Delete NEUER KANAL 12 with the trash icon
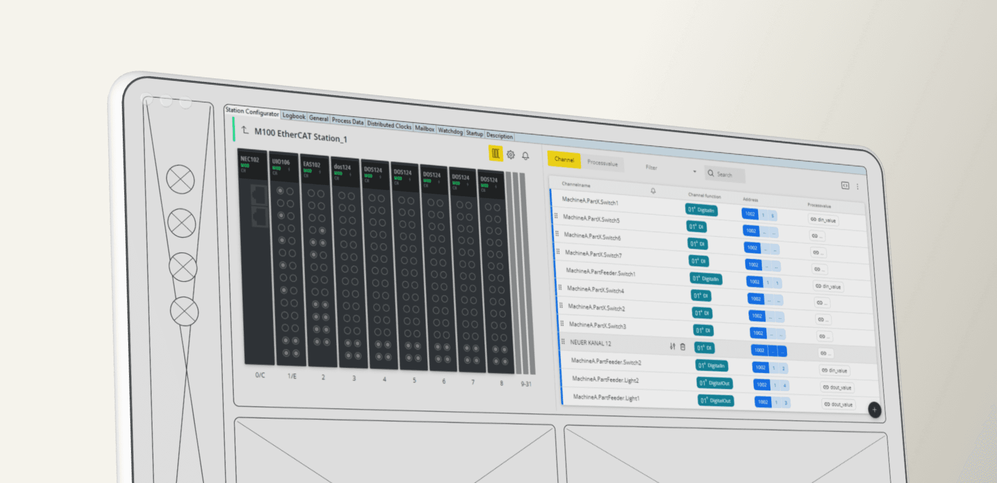The width and height of the screenshot is (997, 483). point(683,347)
